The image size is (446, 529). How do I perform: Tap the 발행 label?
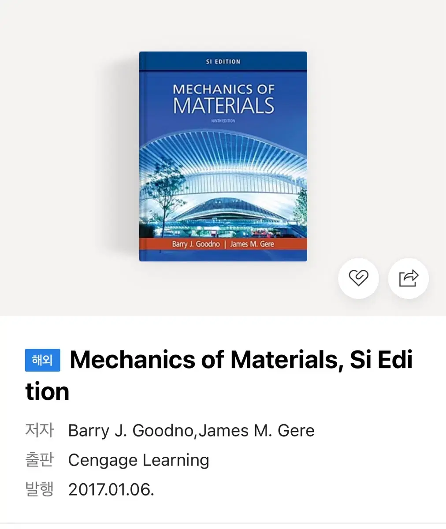point(39,489)
